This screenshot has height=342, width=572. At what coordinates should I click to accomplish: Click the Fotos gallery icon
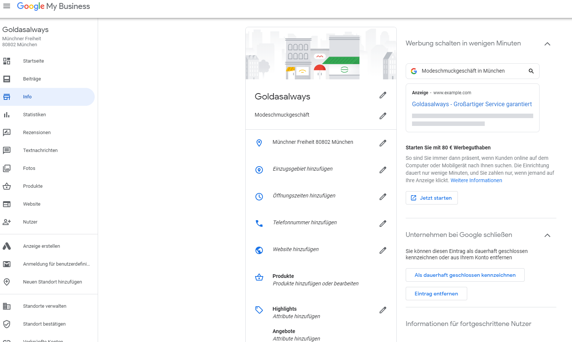7,168
